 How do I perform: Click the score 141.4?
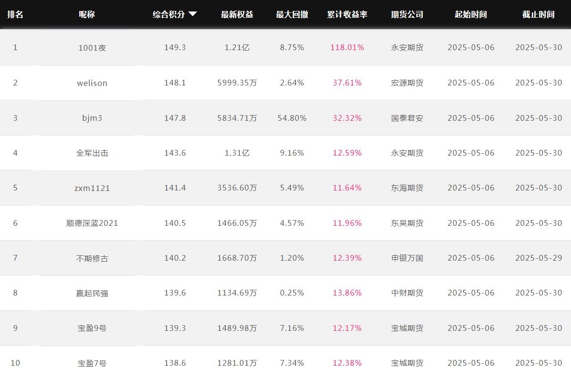point(175,188)
